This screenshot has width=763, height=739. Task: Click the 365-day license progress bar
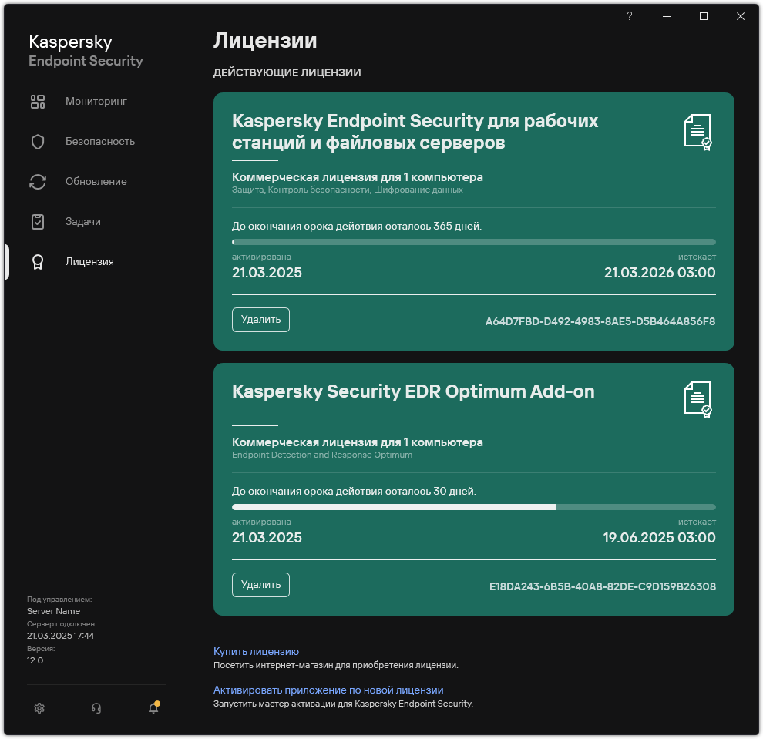(x=473, y=242)
